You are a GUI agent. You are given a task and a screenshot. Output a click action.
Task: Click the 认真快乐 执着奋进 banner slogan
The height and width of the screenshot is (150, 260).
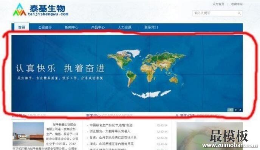[60, 68]
